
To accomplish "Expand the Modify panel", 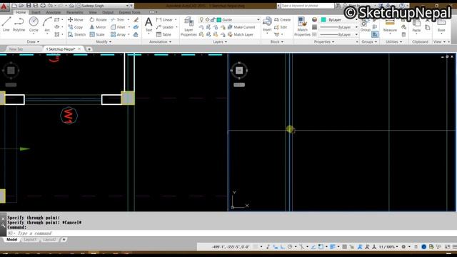I will [x=104, y=41].
